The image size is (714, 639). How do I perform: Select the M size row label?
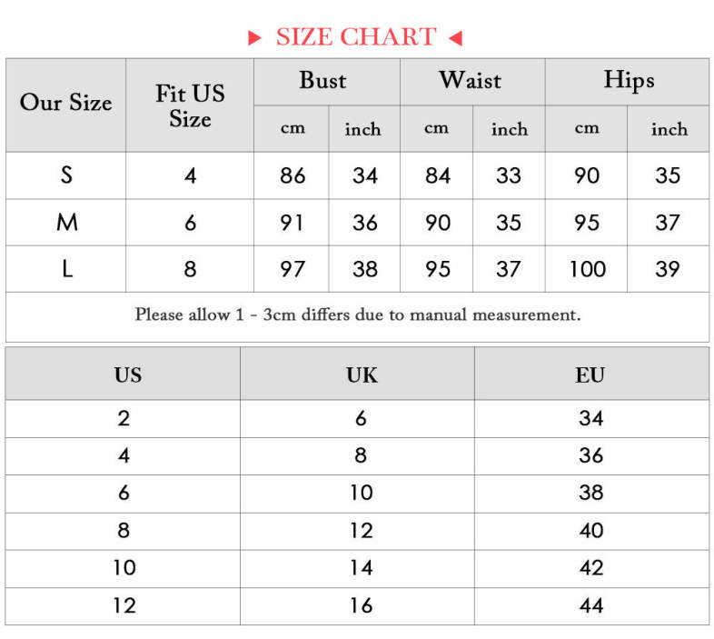coord(66,222)
